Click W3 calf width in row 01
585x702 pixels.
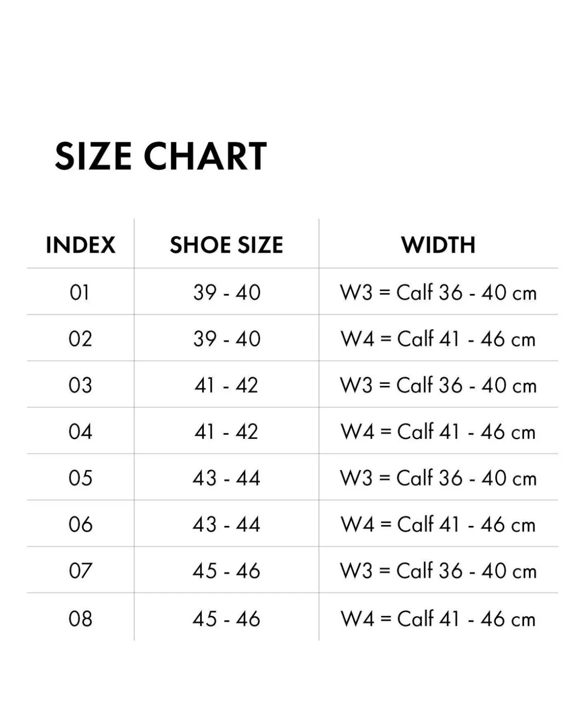click(438, 292)
